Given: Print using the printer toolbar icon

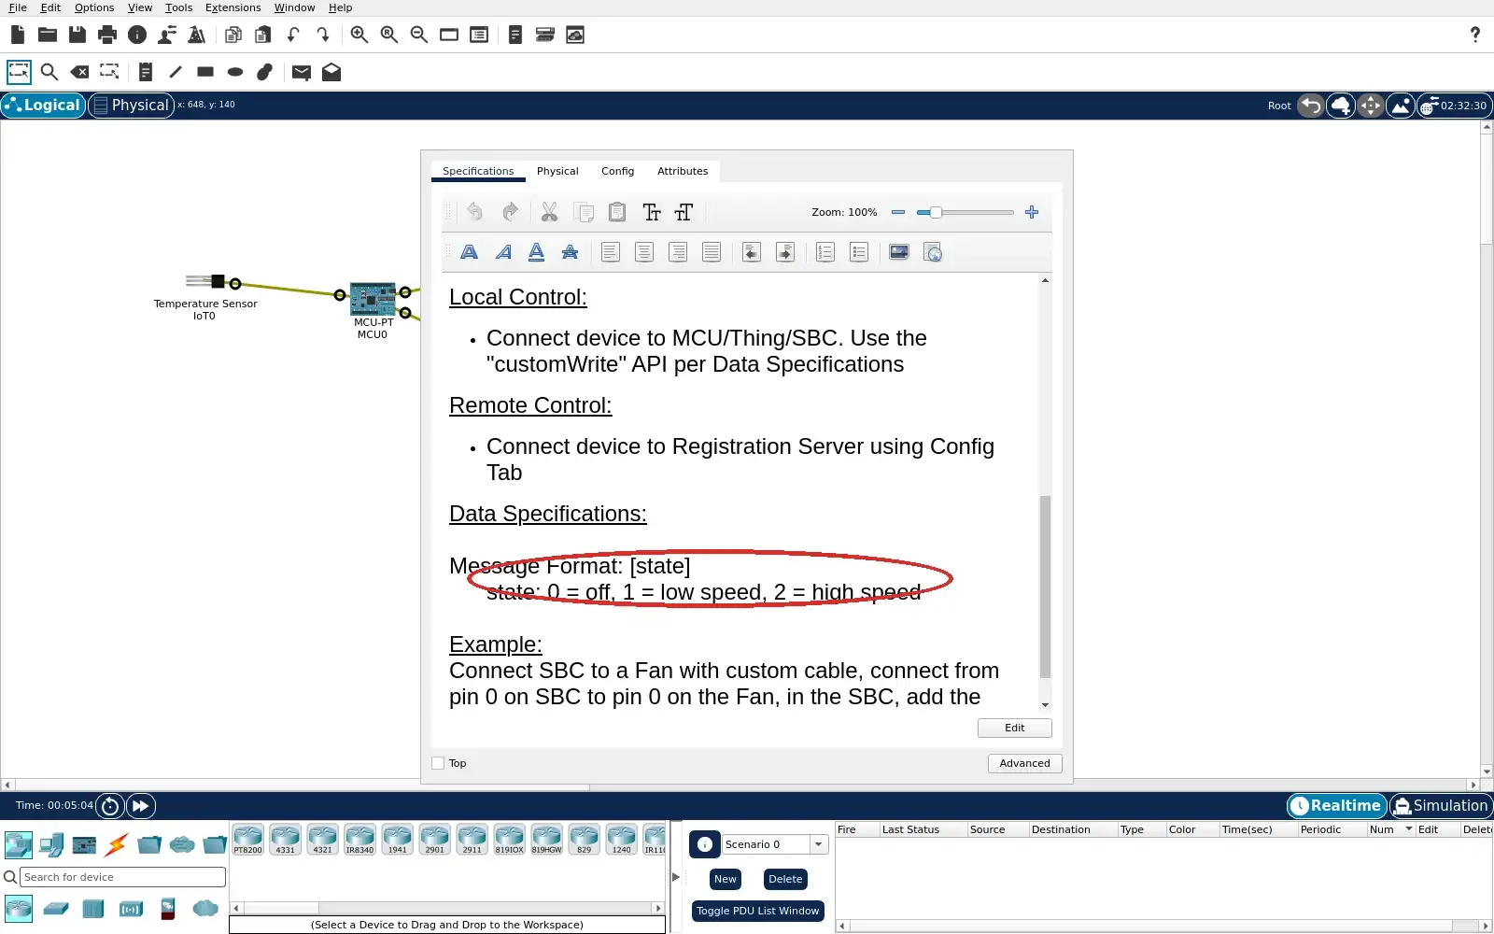Looking at the screenshot, I should pos(107,35).
